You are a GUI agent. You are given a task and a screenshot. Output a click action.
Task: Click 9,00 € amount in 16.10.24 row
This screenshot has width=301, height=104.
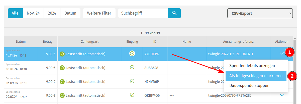click(51, 68)
